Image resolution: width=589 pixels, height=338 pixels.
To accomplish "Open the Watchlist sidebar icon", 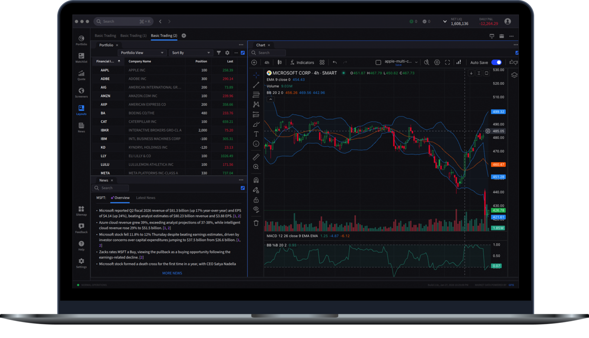I will [x=81, y=58].
